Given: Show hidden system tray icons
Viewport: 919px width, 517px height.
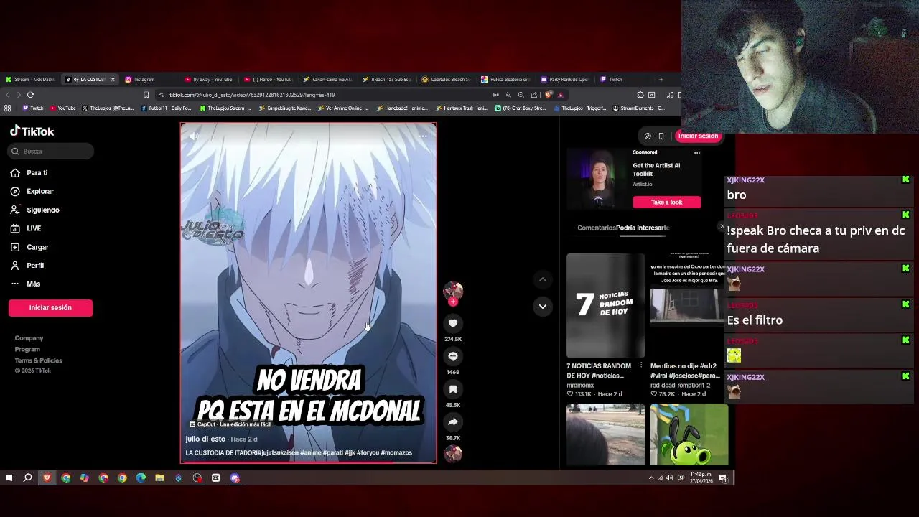Looking at the screenshot, I should click(651, 478).
